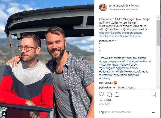
Task: Open the Downtown Marina Kelowna location
Action: click(124, 9)
